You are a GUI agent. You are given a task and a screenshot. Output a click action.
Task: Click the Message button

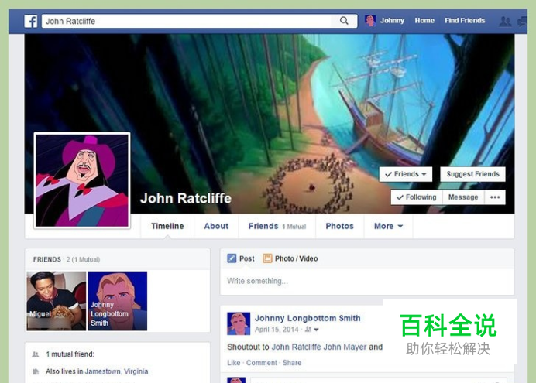point(463,197)
